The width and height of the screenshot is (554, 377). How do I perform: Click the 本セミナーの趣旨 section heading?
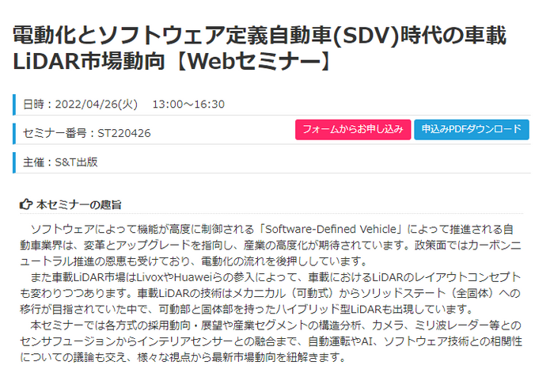tap(79, 204)
